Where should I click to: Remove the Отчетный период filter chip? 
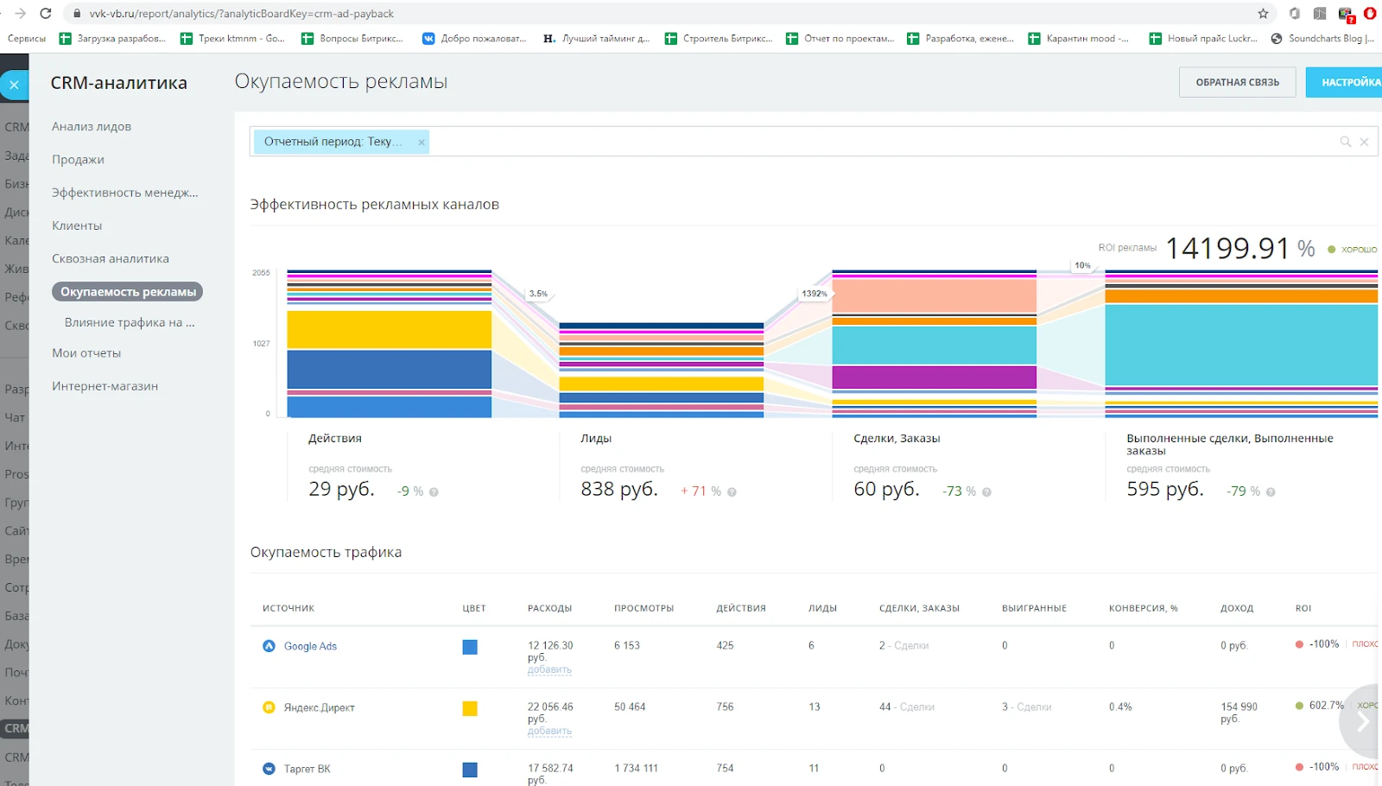pos(422,143)
